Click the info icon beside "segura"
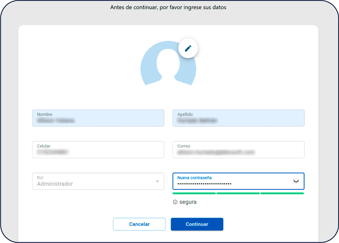 [x=175, y=202]
